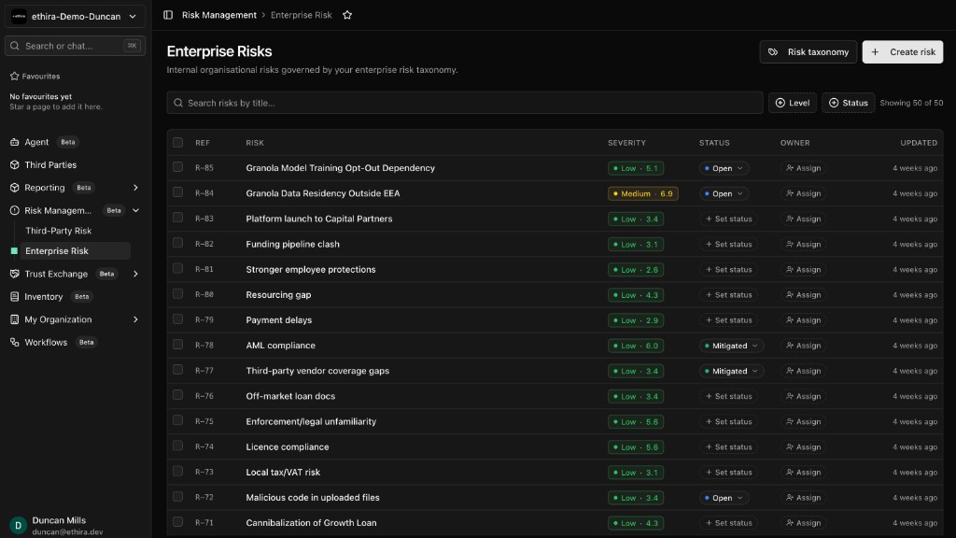Toggle the sidebar panel icon

click(x=168, y=15)
